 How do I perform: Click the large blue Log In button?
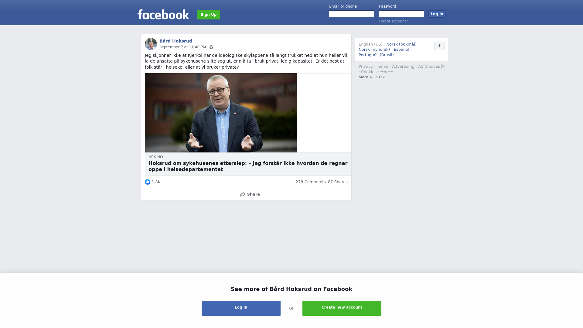click(241, 308)
